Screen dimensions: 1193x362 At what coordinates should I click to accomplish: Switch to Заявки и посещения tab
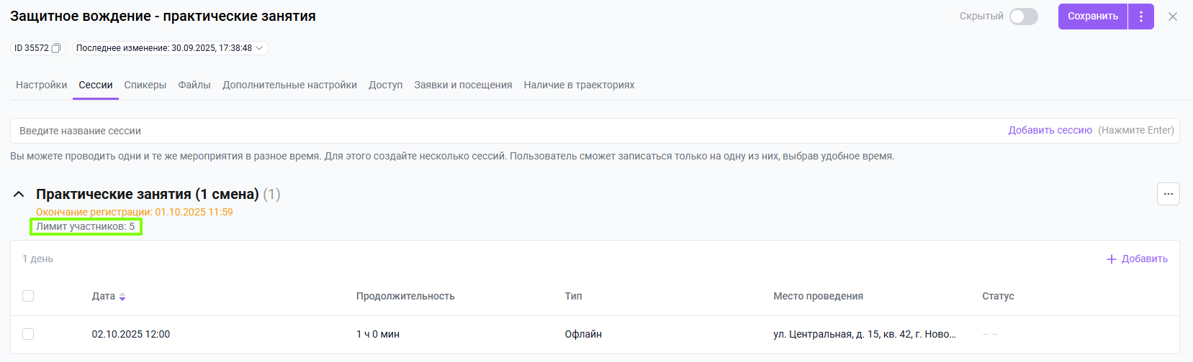click(x=463, y=85)
